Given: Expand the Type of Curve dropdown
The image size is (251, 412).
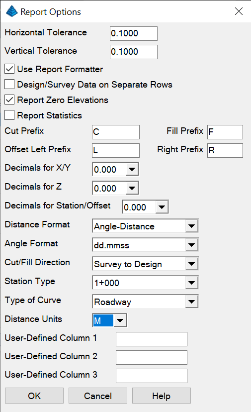Looking at the screenshot, I should tap(192, 302).
